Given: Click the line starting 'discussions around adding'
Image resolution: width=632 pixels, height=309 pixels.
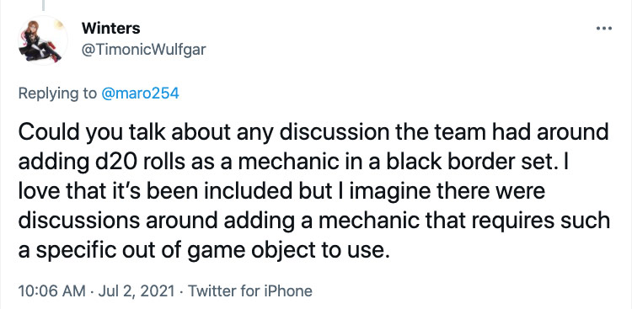Looking at the screenshot, I should click(314, 221).
